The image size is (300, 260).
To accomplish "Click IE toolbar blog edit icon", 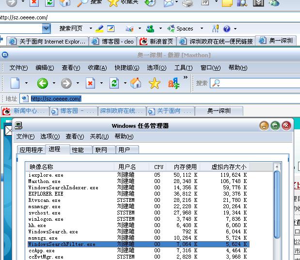I will coord(111,29).
